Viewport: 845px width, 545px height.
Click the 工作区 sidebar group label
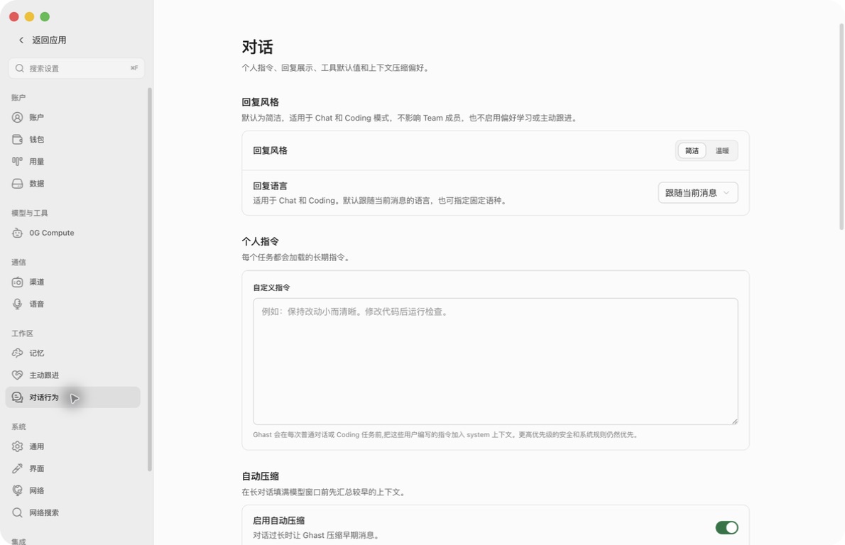point(22,334)
